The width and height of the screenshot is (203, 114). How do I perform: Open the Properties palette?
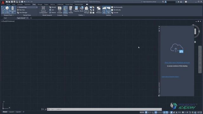tap(76, 9)
